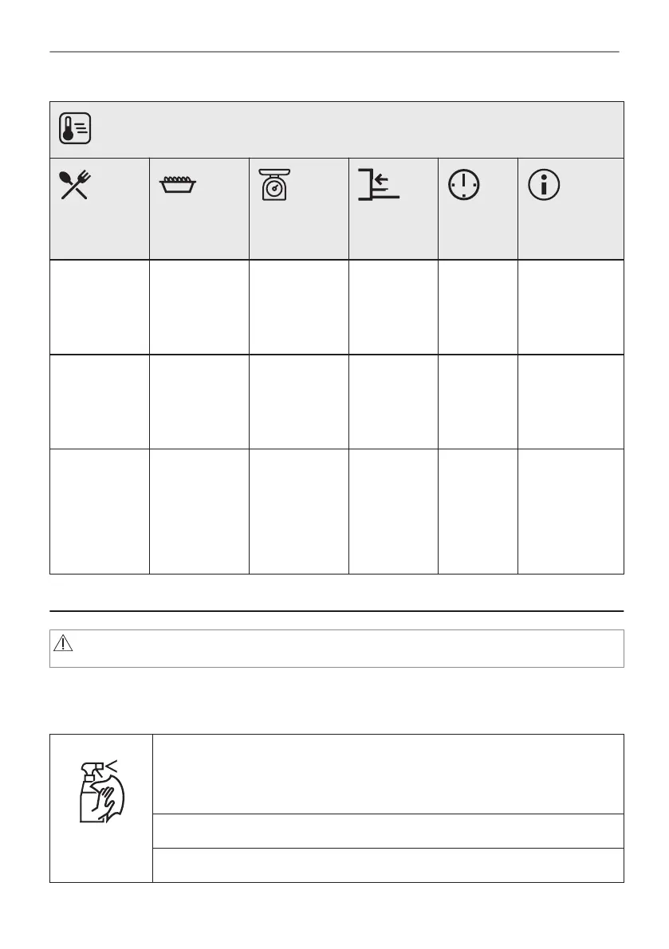Select the baking dish icon
669x949 pixels.
click(x=177, y=184)
